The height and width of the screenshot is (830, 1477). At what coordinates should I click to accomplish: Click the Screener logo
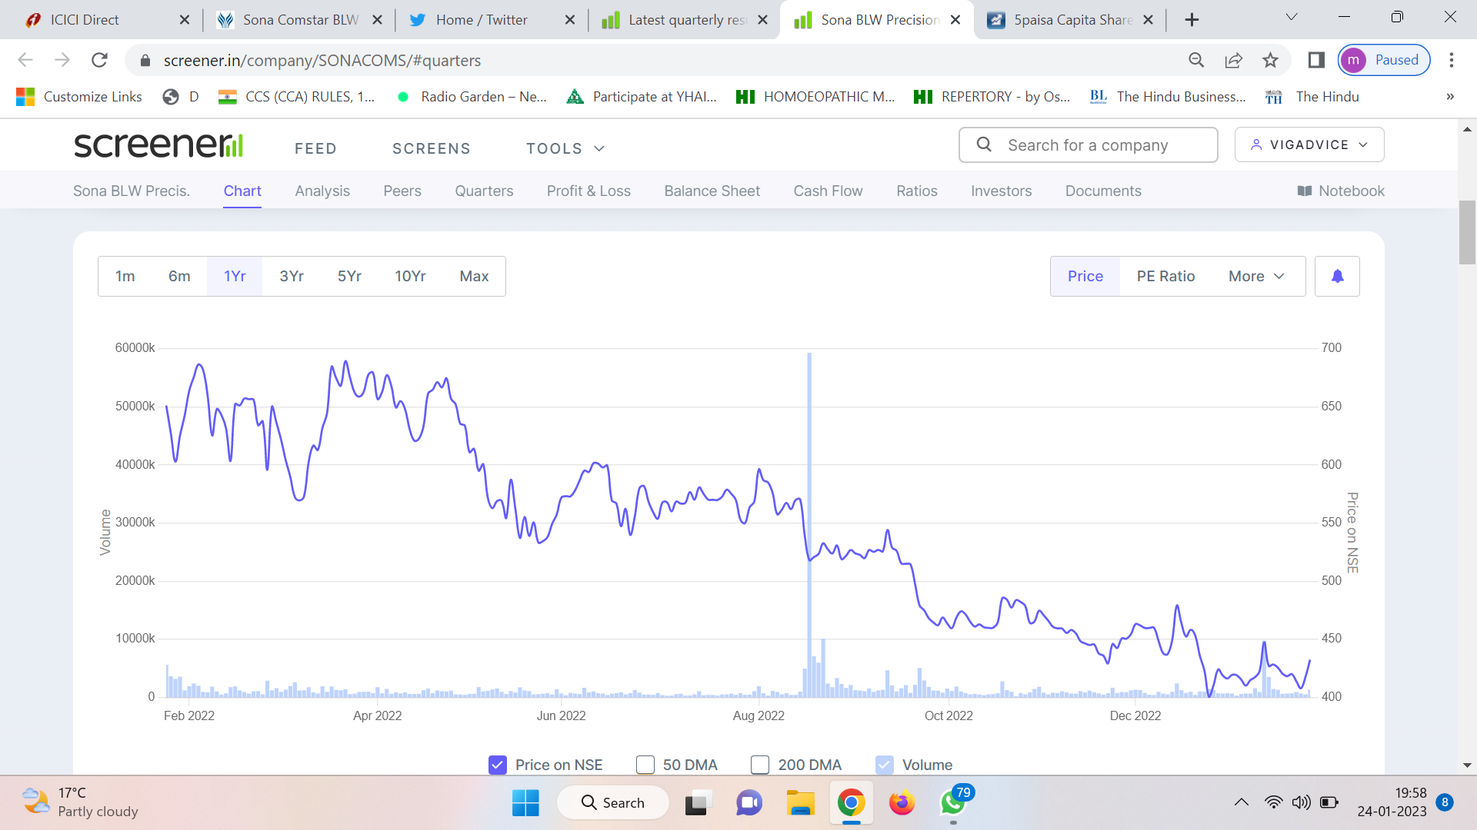(x=158, y=145)
